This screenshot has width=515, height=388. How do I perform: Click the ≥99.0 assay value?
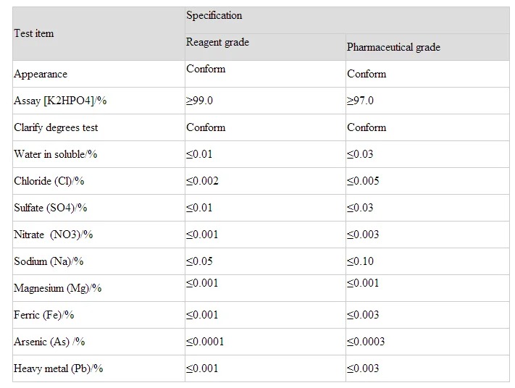coord(200,101)
